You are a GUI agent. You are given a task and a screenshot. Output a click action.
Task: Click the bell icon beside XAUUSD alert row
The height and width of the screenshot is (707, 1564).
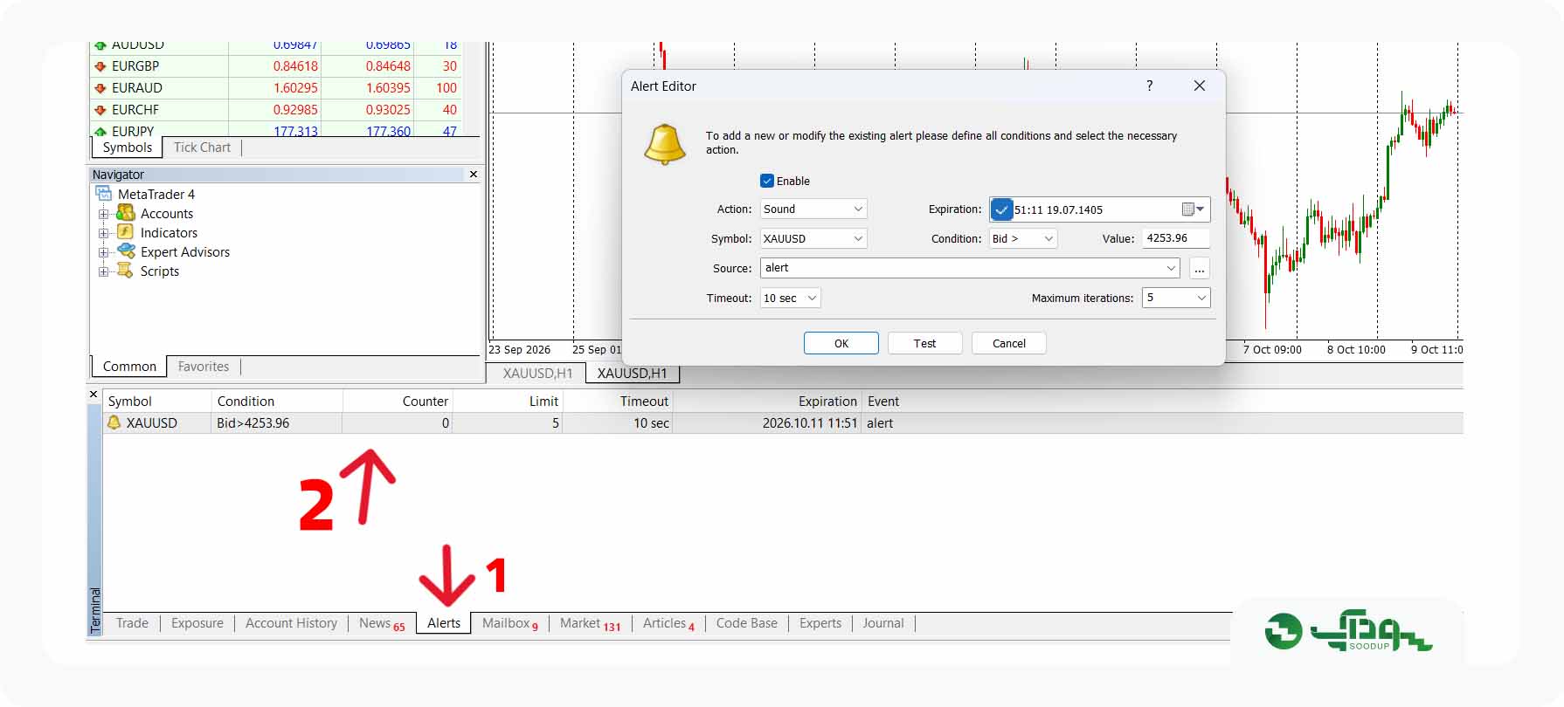(114, 422)
